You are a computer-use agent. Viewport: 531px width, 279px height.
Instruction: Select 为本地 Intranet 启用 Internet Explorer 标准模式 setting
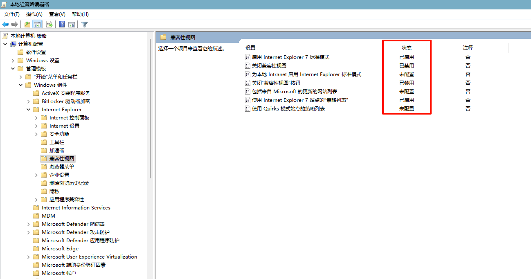(306, 74)
